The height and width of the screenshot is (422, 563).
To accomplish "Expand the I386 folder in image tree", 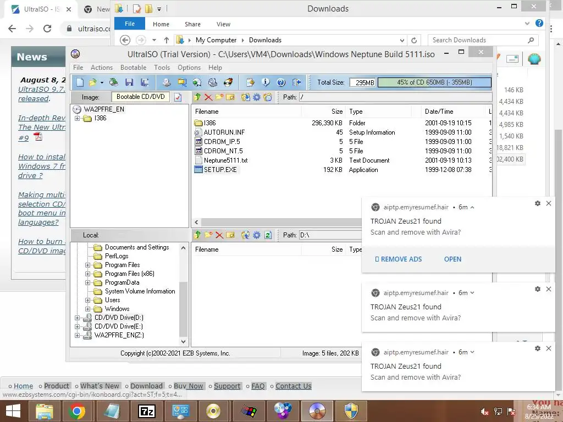I will 77,118.
